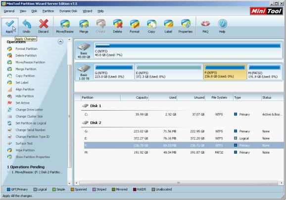Choose Set Active in Operations panel
The image size is (286, 200).
[22, 103]
